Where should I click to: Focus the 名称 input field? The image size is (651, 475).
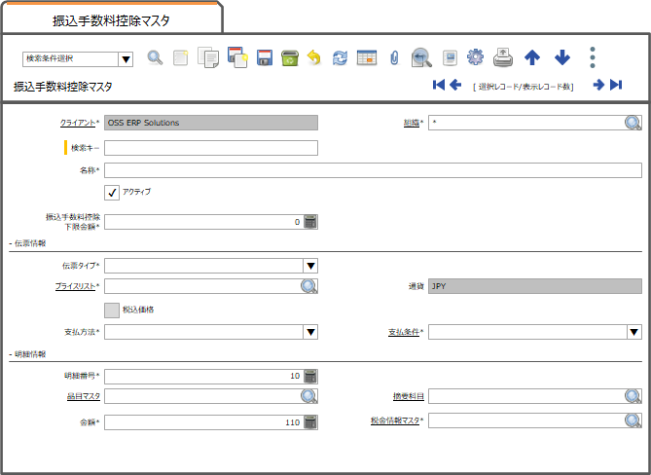pos(373,170)
